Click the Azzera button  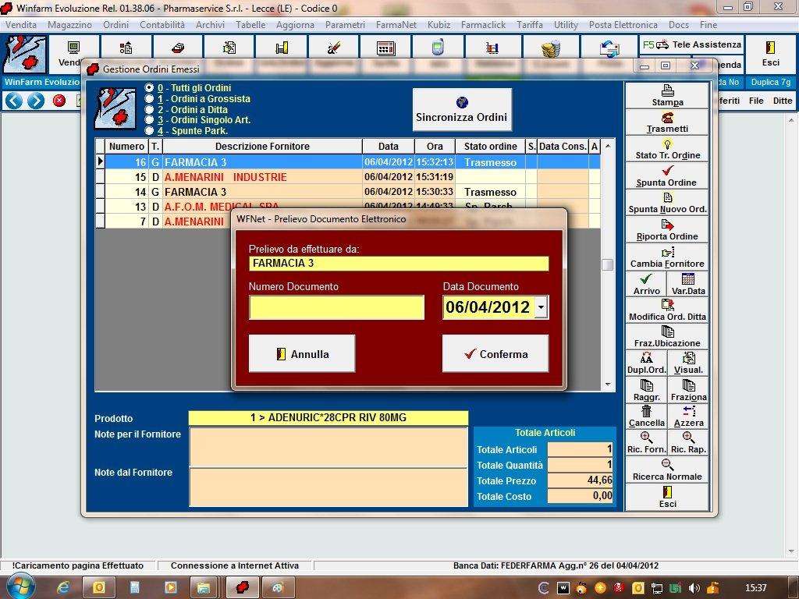coord(688,416)
